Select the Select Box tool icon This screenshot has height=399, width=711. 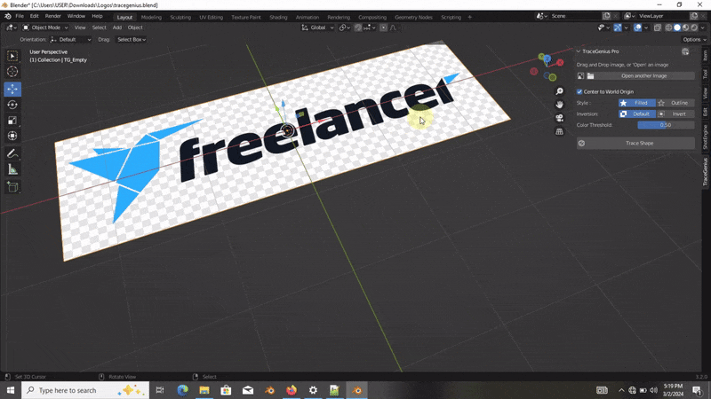12,56
